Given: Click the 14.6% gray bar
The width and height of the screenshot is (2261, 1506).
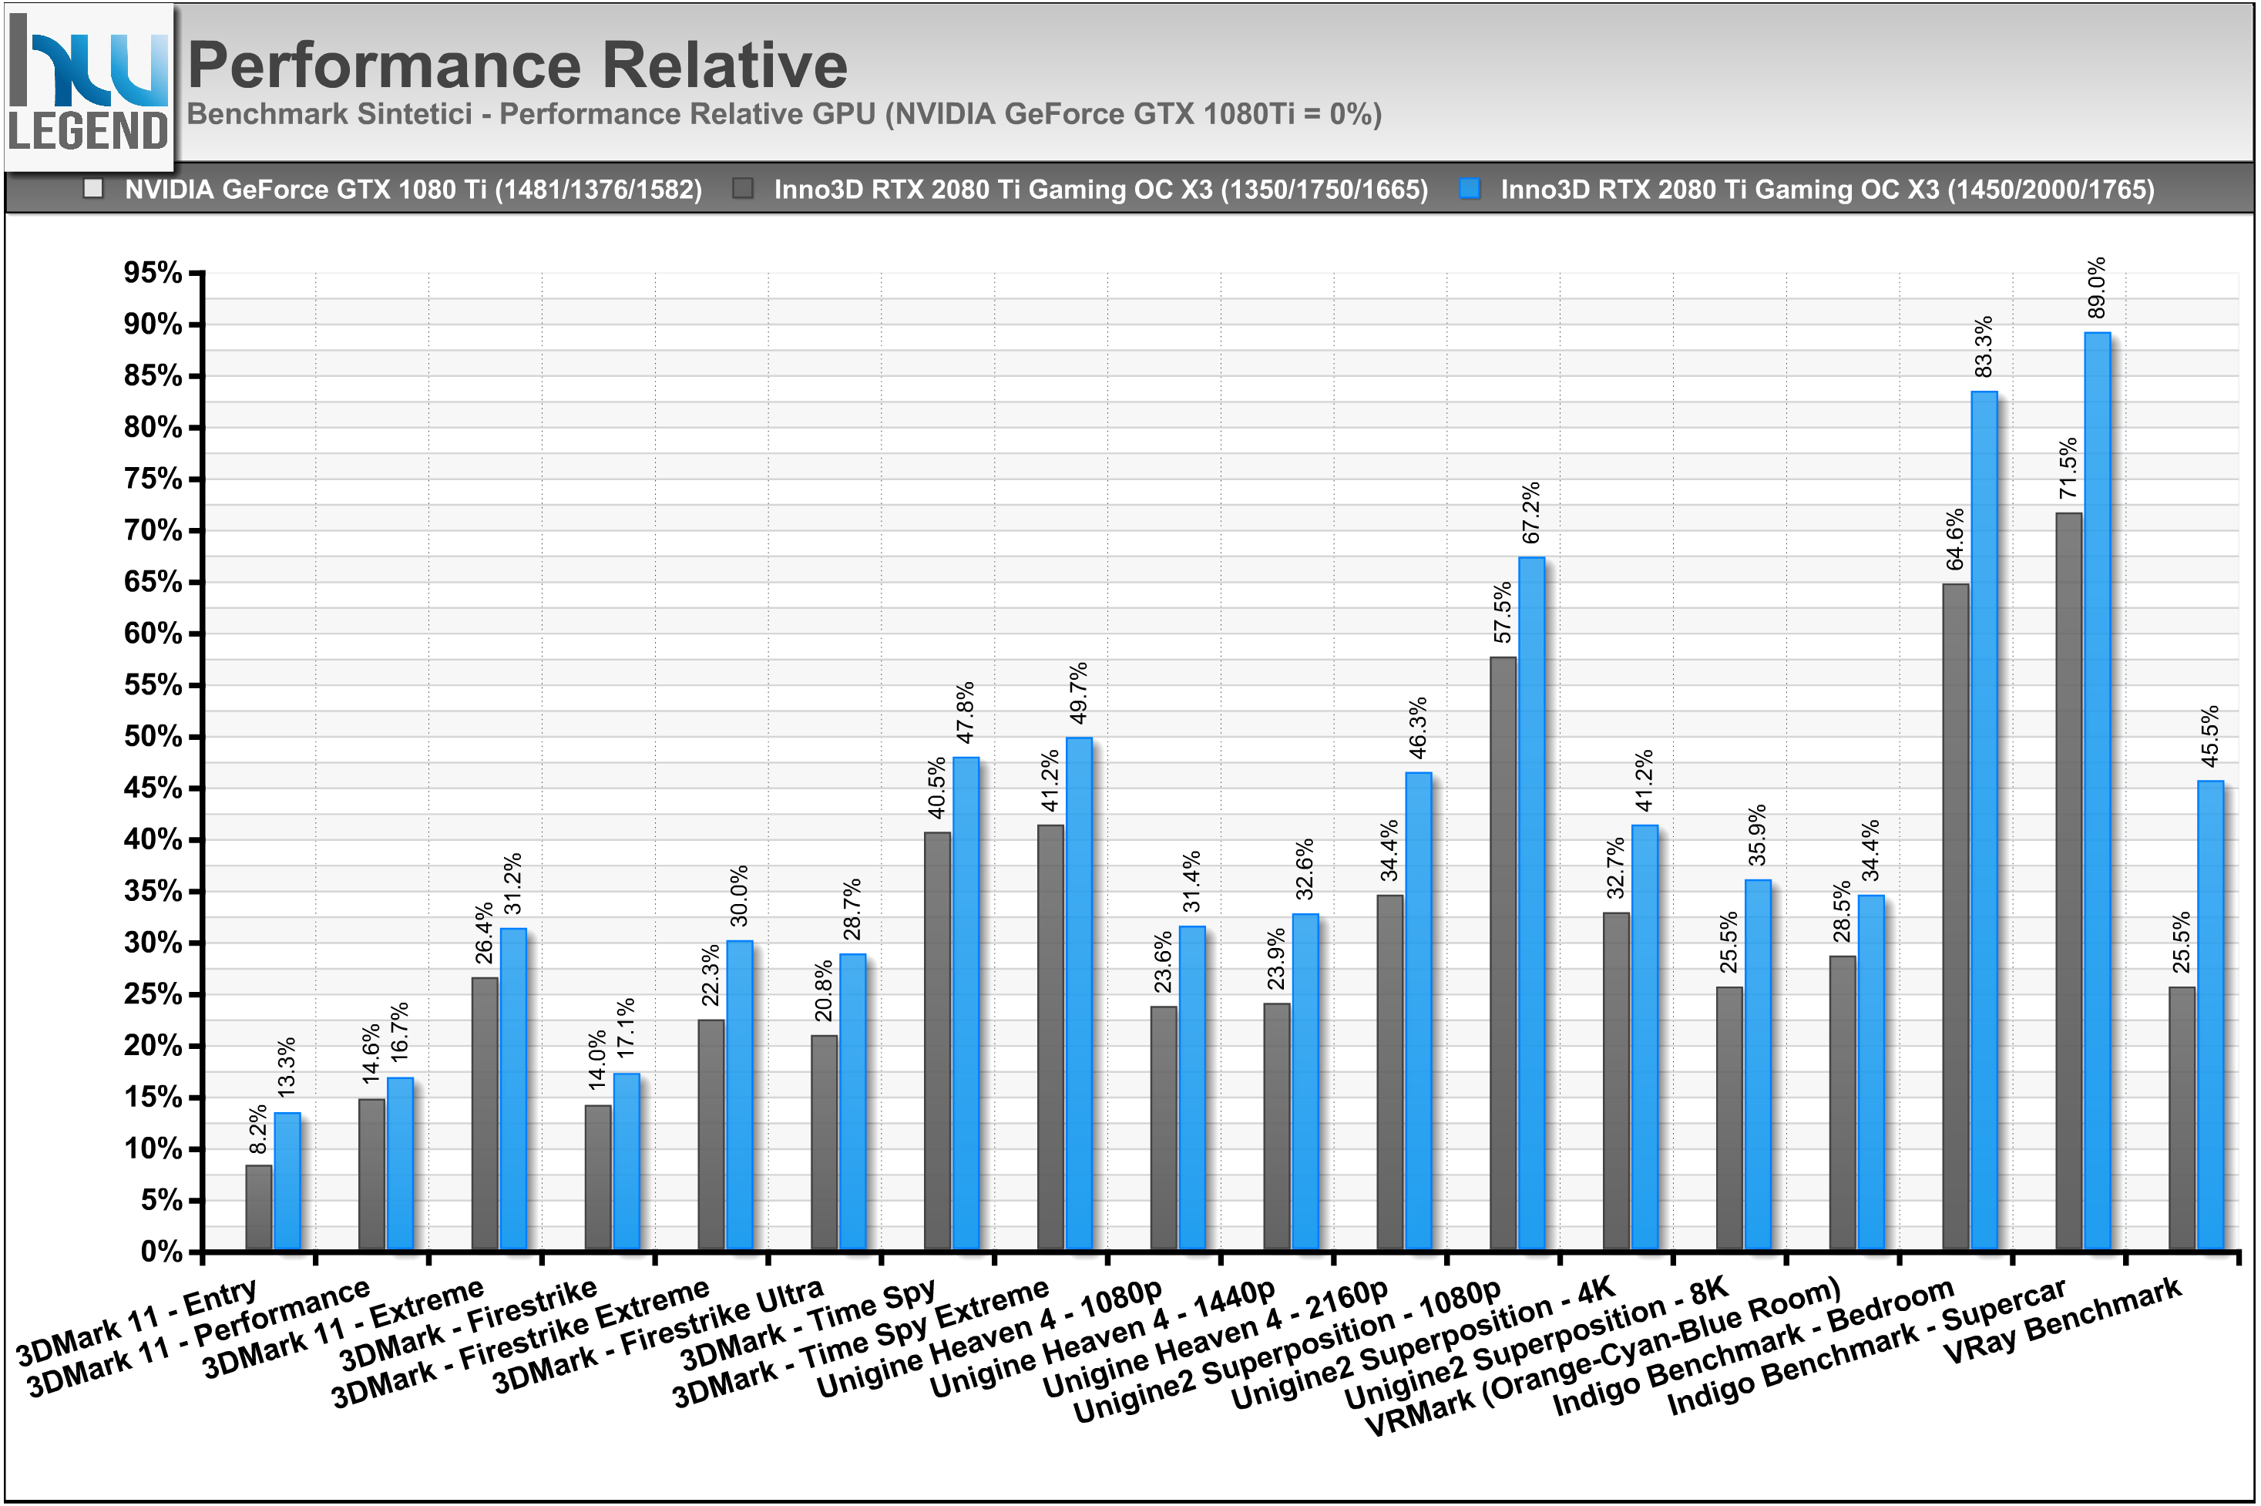Looking at the screenshot, I should point(371,1175).
